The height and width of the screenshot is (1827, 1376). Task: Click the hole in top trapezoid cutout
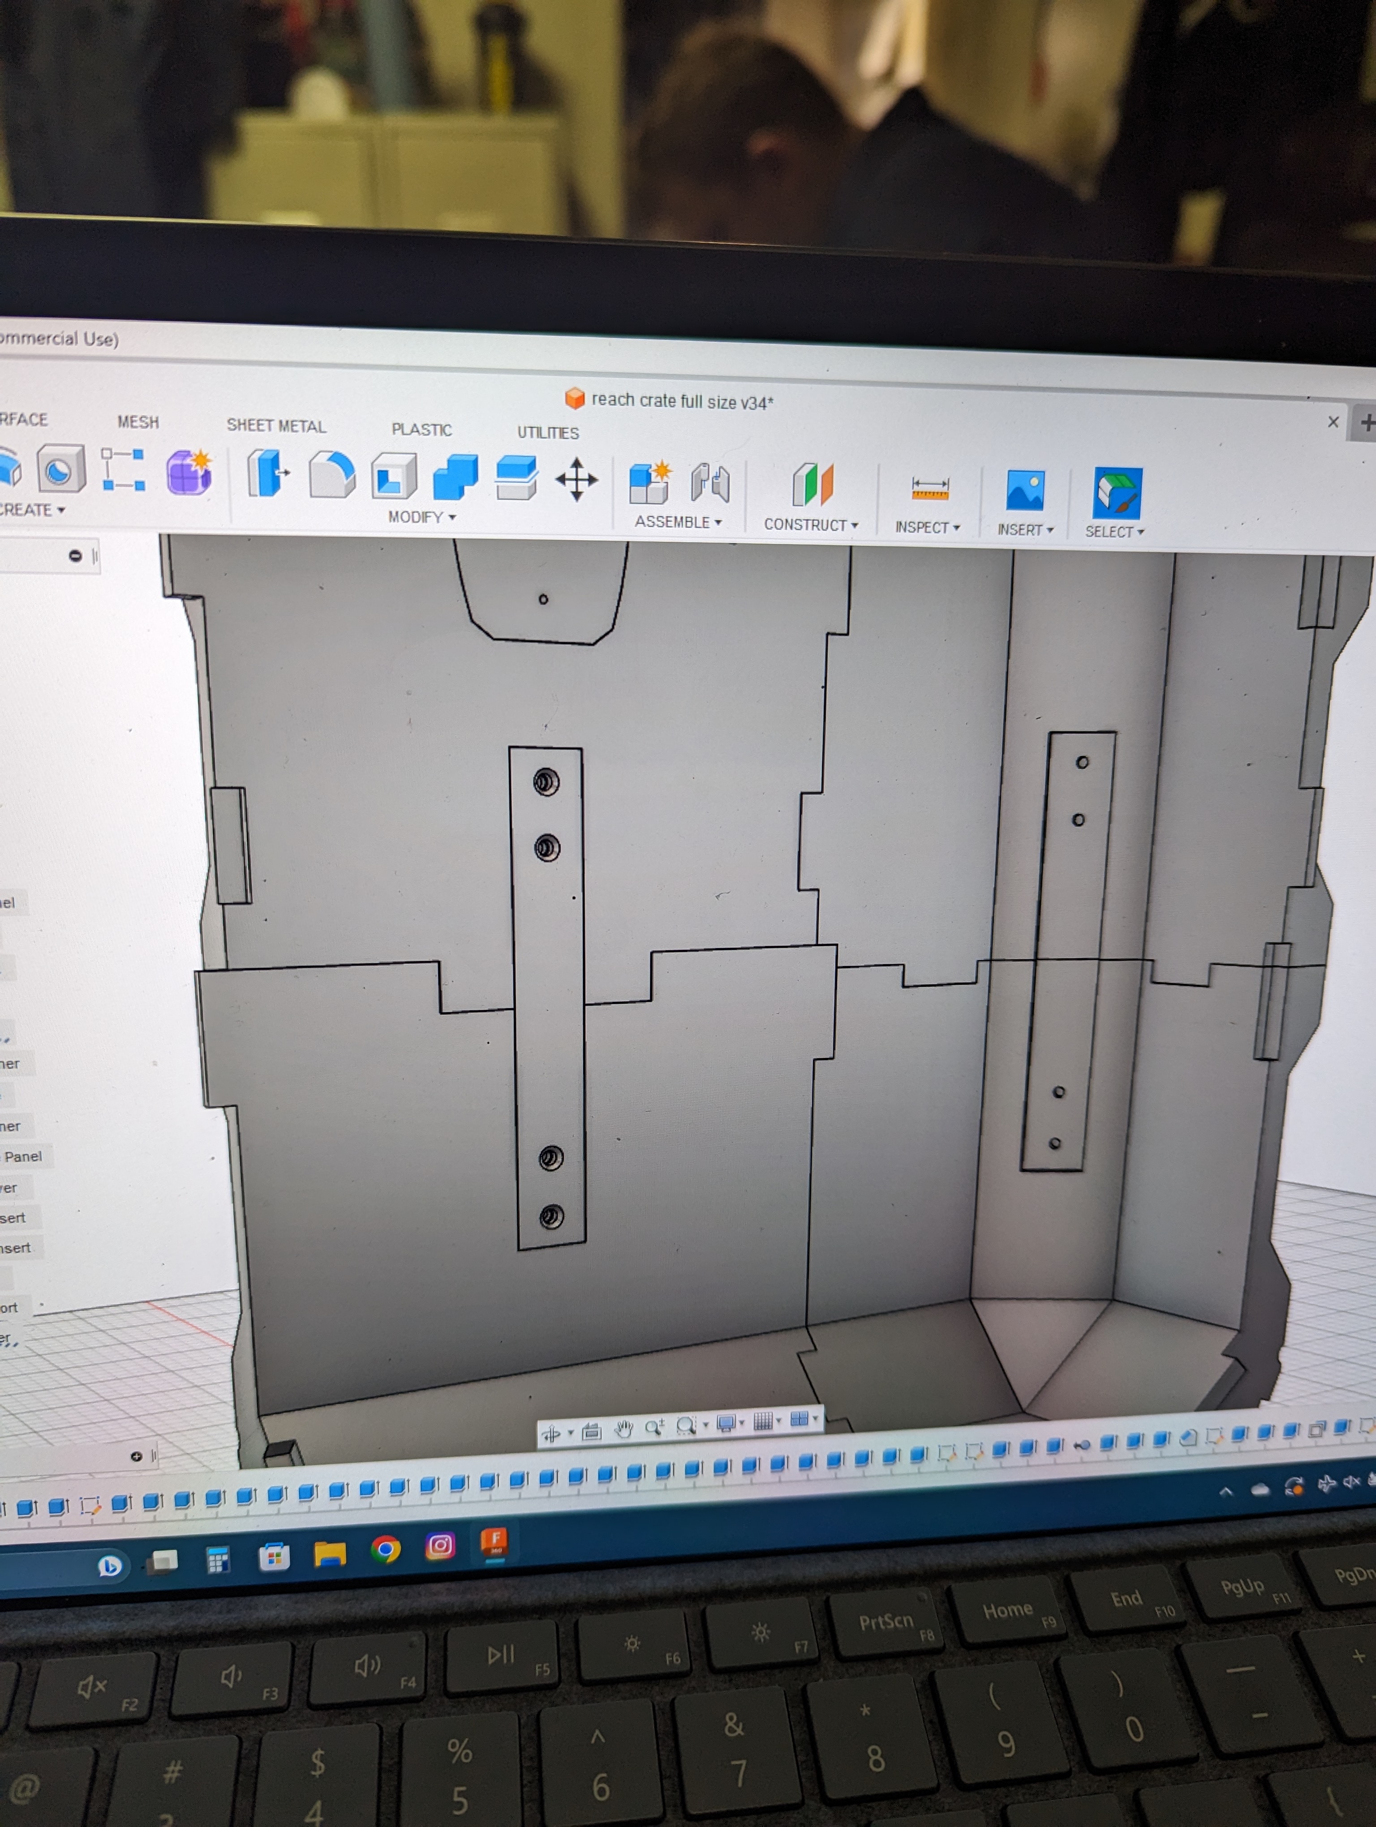[542, 599]
